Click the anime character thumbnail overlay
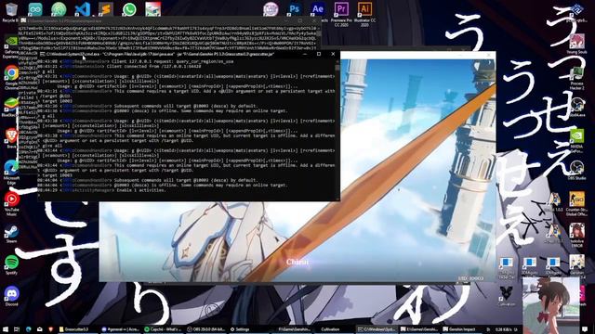595x334 pixels. click(551, 305)
